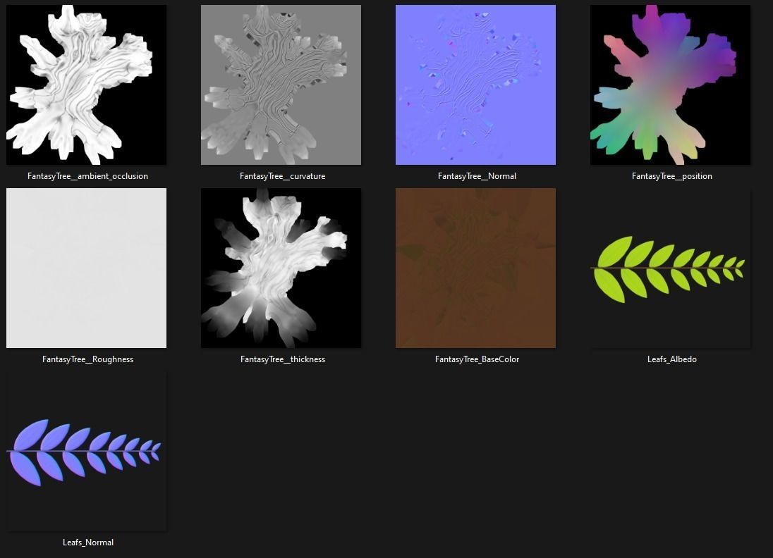
Task: Click the FantasyTree__ambient_occlusion file name label
Action: click(x=87, y=176)
